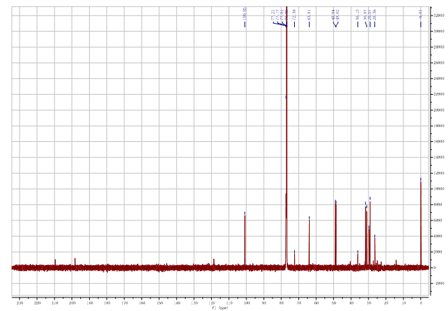Viewport: 448px width, 311px height.
Task: Click the 230 tick label on the ppm axis
Action: click(x=20, y=303)
